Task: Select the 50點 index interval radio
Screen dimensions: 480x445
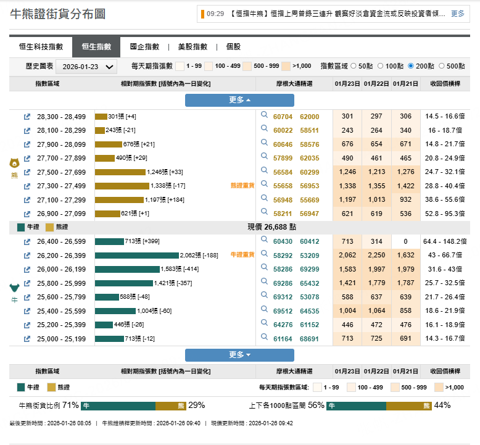Action: (354, 66)
